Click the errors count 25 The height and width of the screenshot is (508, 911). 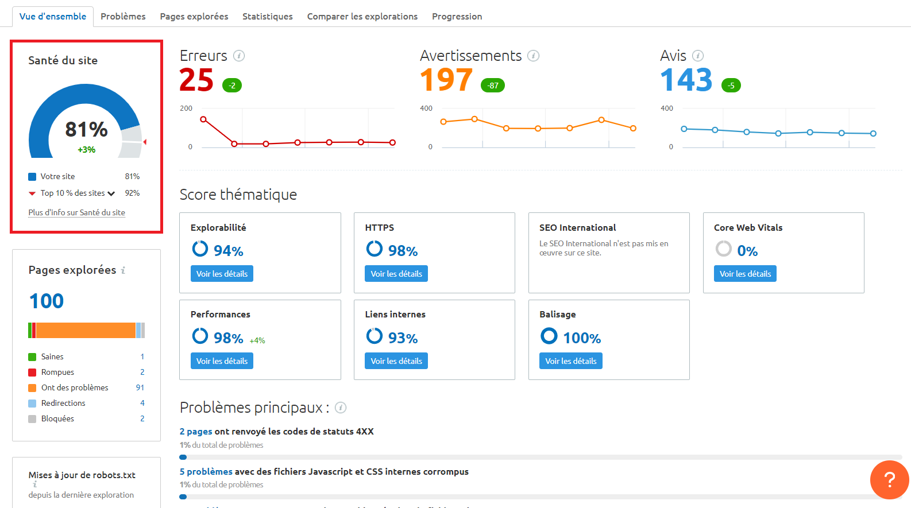tap(196, 80)
